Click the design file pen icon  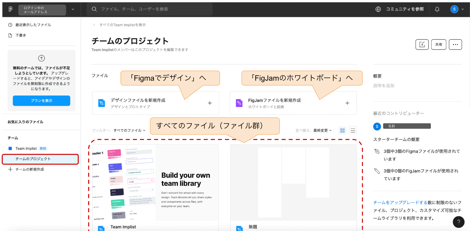102,103
